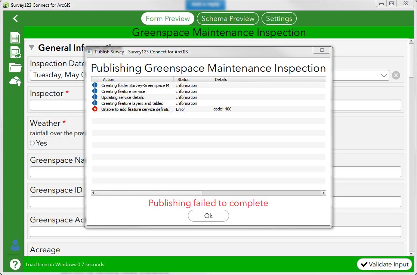Open the help question mark icon

click(x=15, y=265)
